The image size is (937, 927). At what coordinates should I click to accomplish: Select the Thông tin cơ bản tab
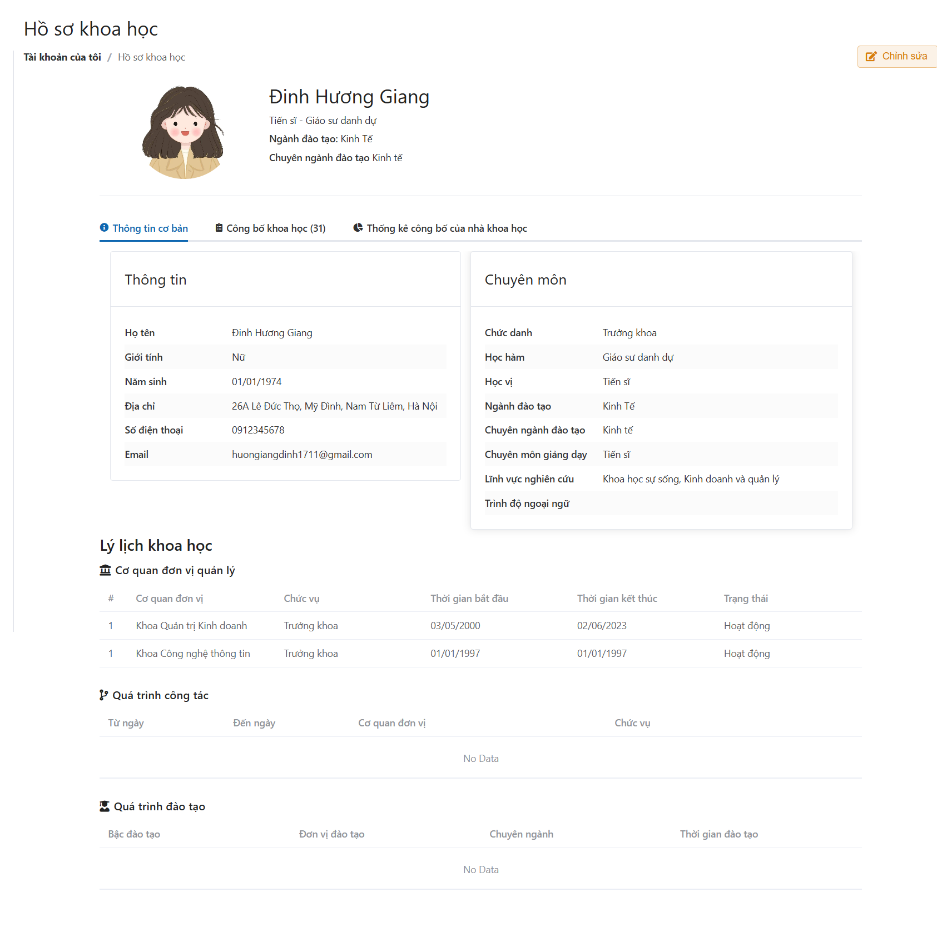click(150, 228)
